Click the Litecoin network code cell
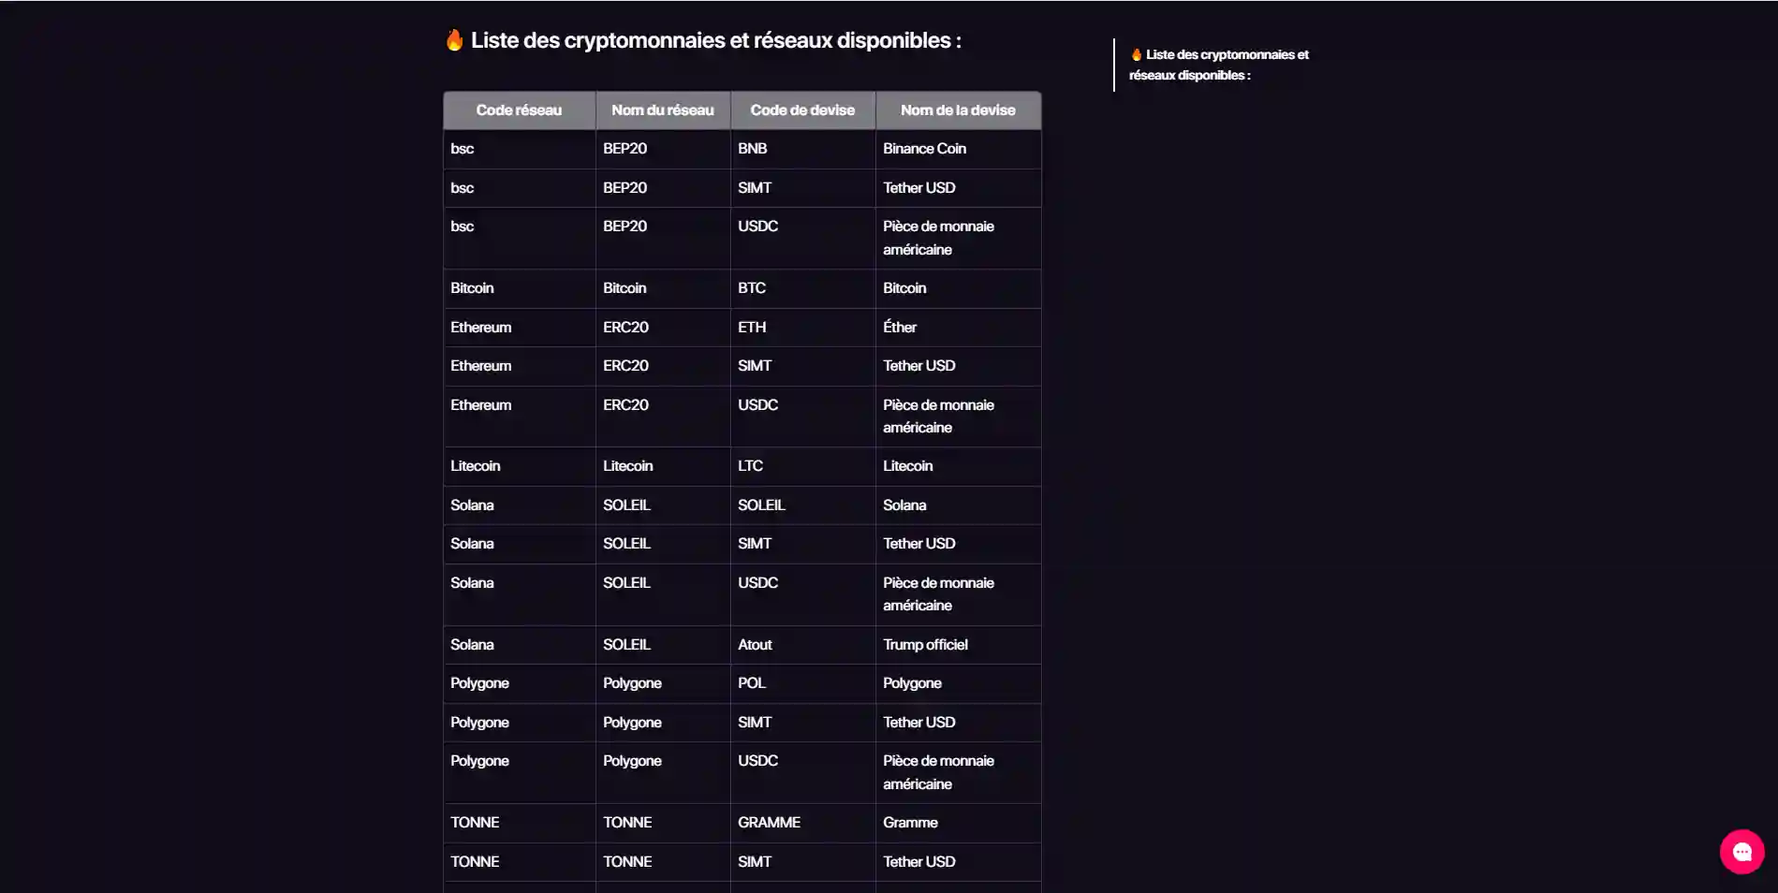Viewport: 1778px width, 893px height. (x=519, y=466)
